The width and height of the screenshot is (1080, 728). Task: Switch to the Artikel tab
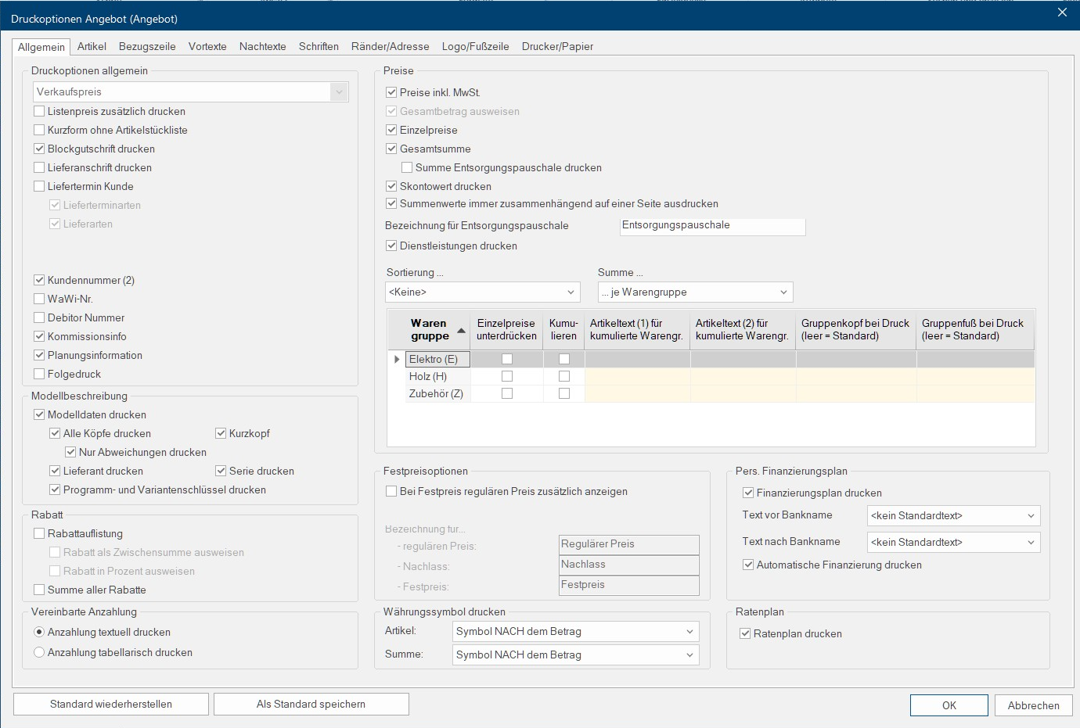(92, 47)
